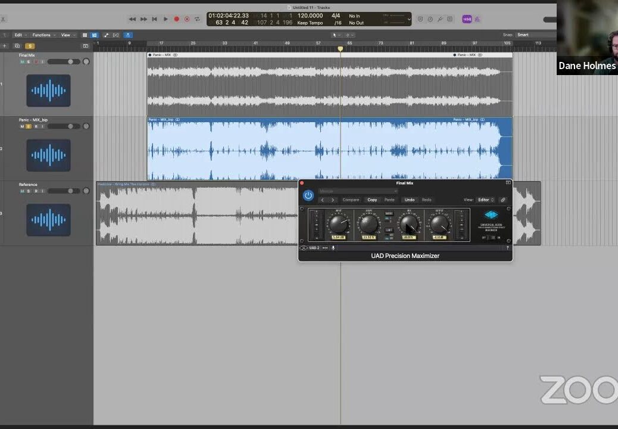Click the duplicate track icon
Image resolution: width=618 pixels, height=429 pixels.
pyautogui.click(x=17, y=46)
